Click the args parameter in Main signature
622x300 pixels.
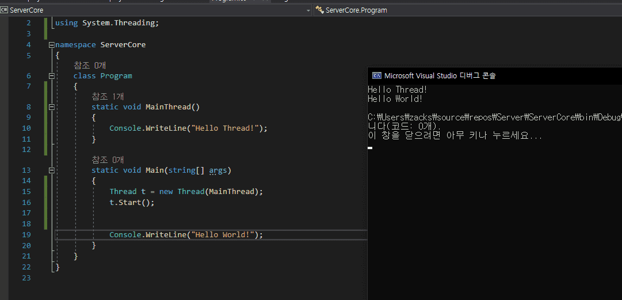(x=217, y=170)
